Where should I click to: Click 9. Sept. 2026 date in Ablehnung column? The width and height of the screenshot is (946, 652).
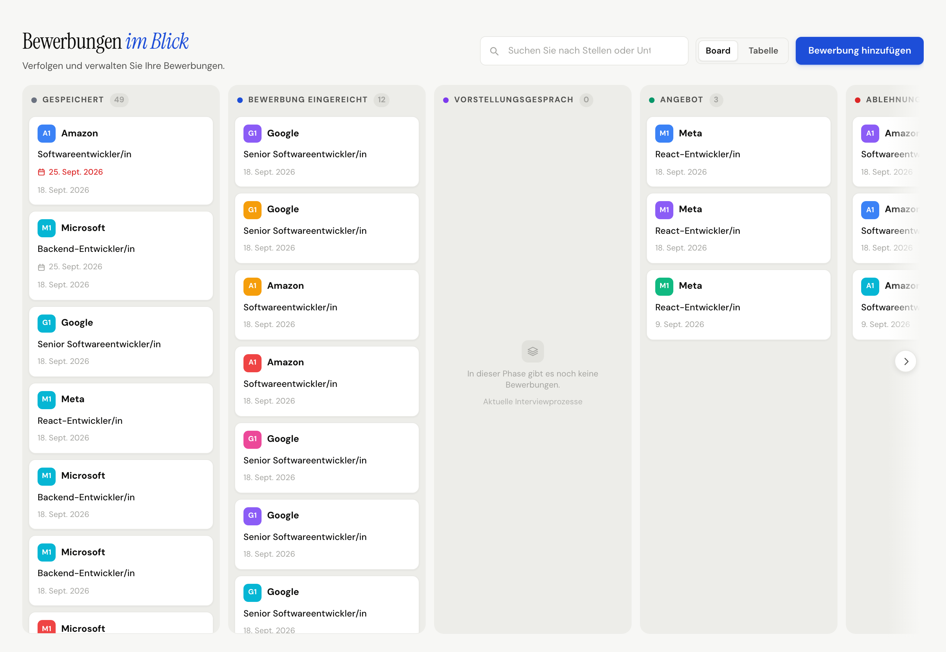[x=885, y=324]
